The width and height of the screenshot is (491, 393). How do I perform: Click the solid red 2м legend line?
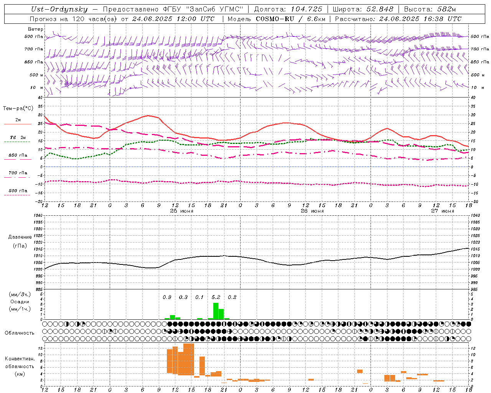(18, 124)
